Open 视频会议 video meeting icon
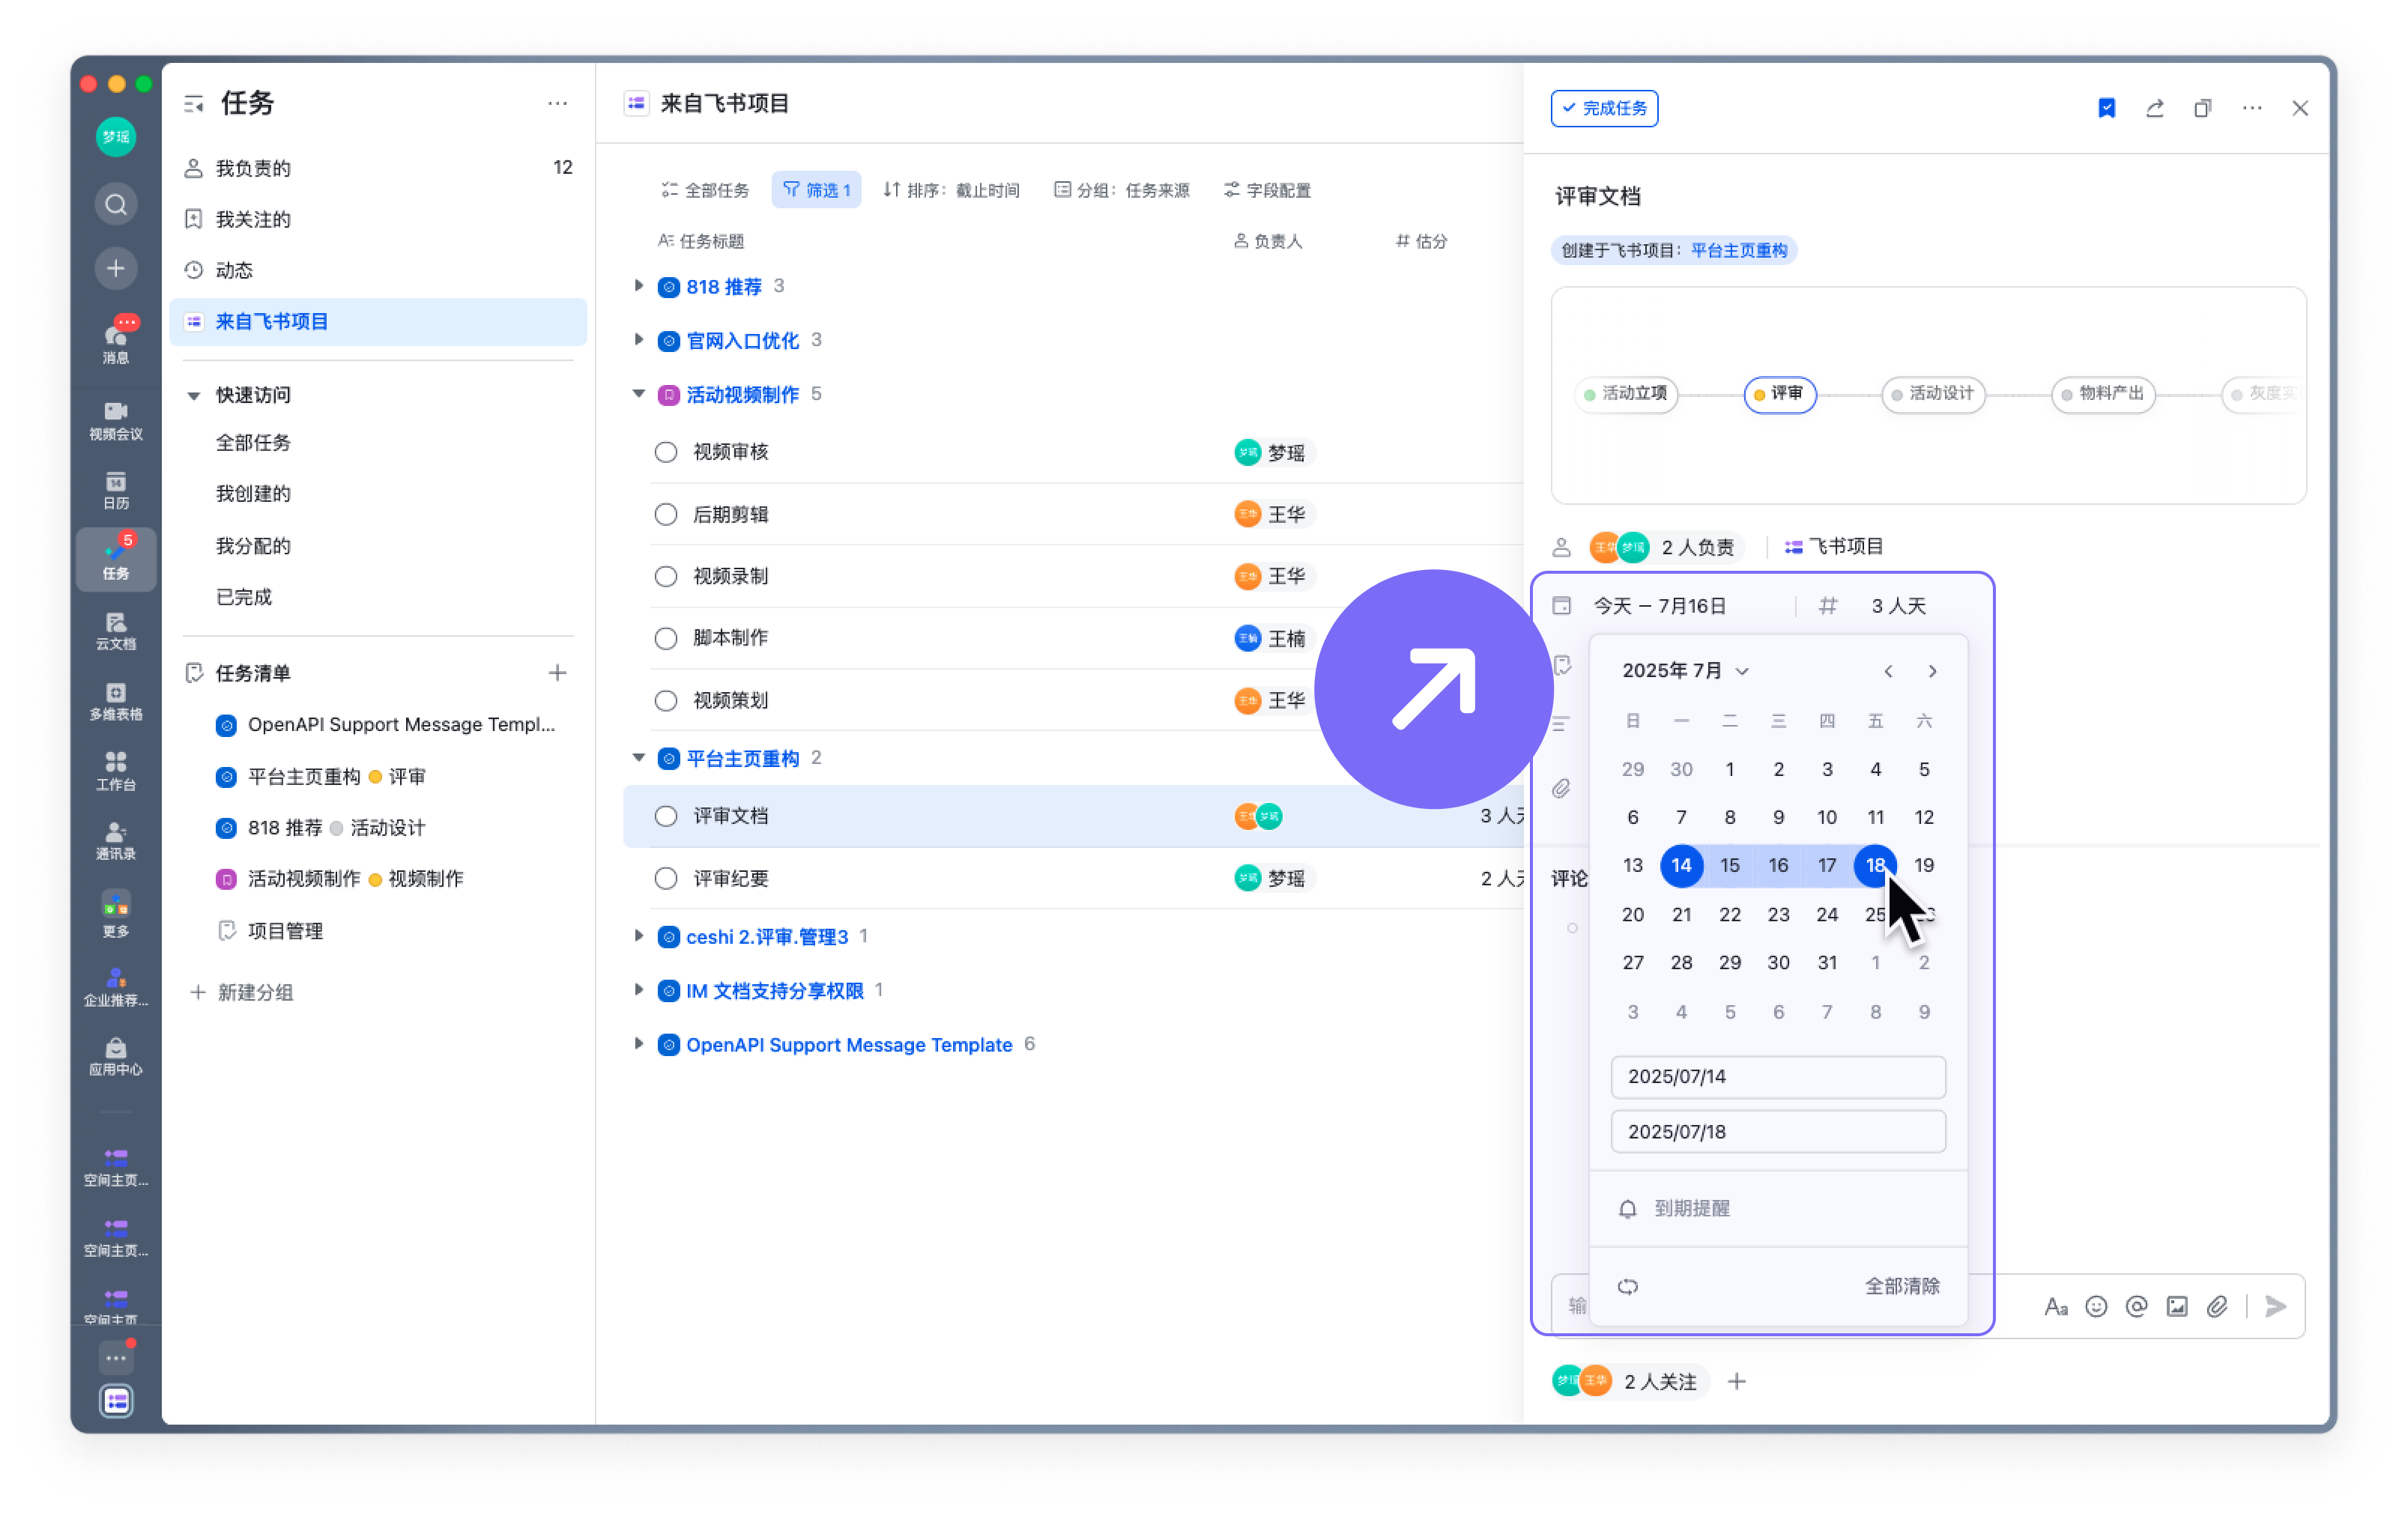The image size is (2408, 1519). pos(116,420)
